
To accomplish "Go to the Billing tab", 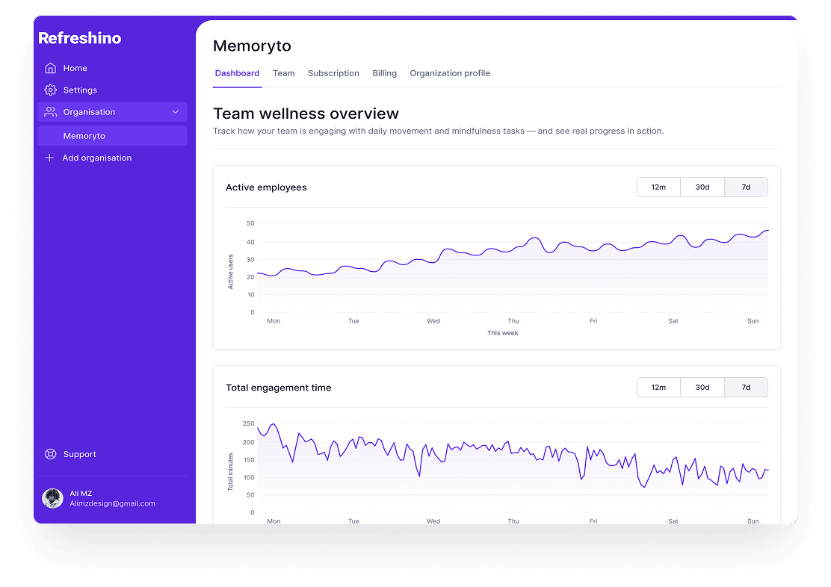I will [x=385, y=73].
